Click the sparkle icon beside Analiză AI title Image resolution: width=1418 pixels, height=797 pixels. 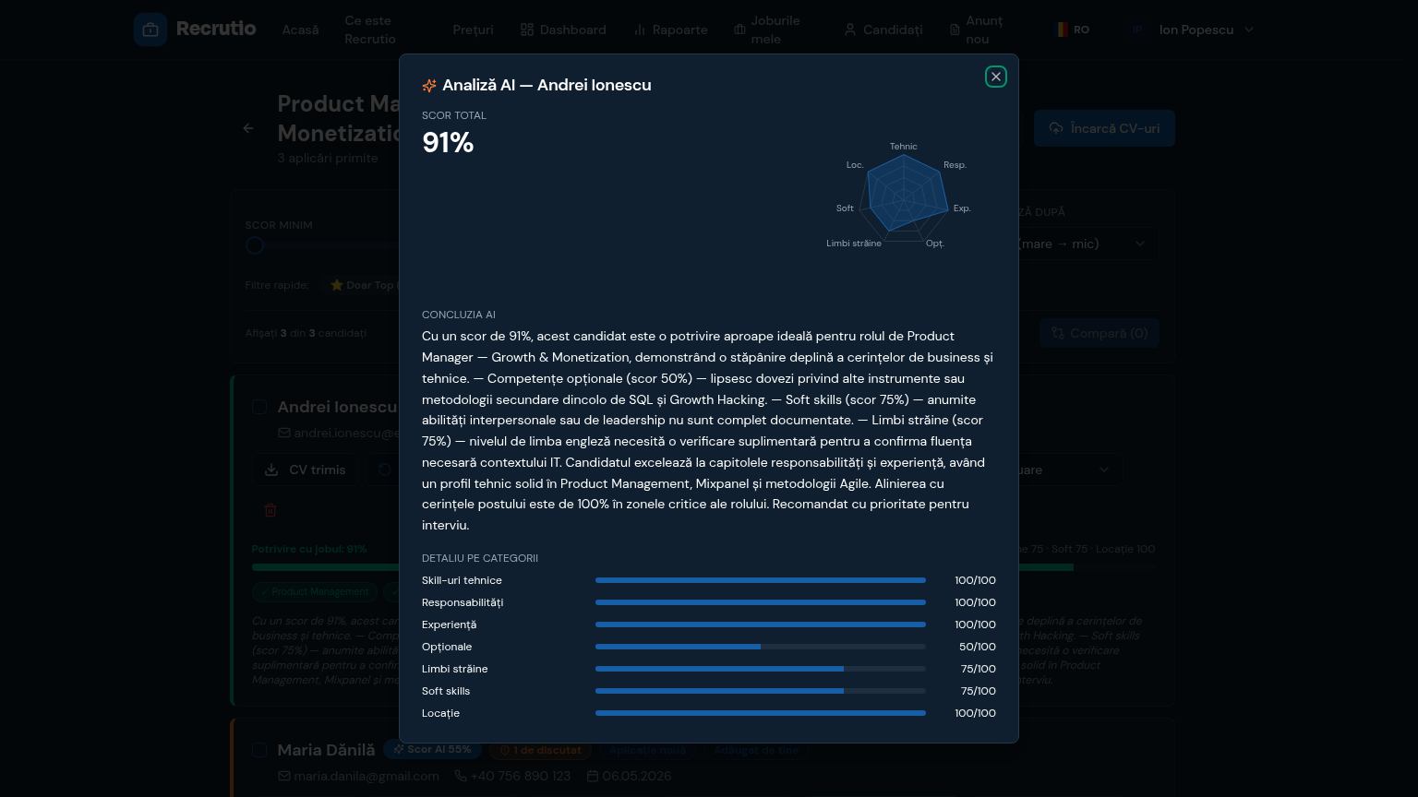[x=429, y=85]
